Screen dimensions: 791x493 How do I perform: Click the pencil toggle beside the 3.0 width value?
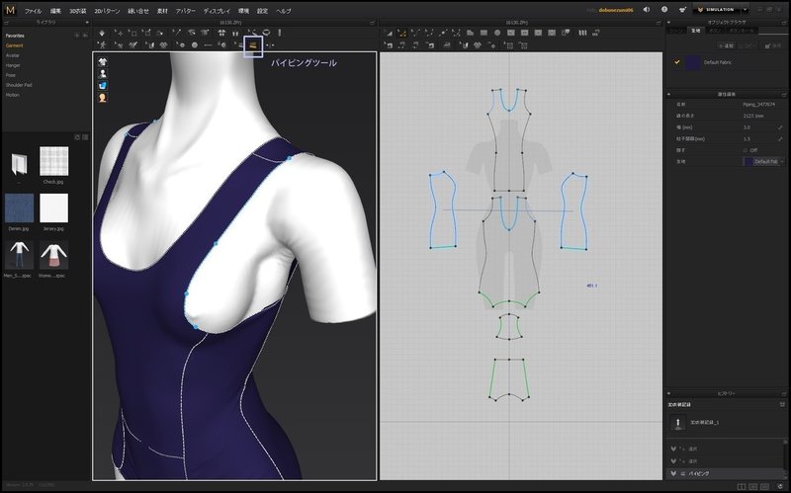pos(781,127)
